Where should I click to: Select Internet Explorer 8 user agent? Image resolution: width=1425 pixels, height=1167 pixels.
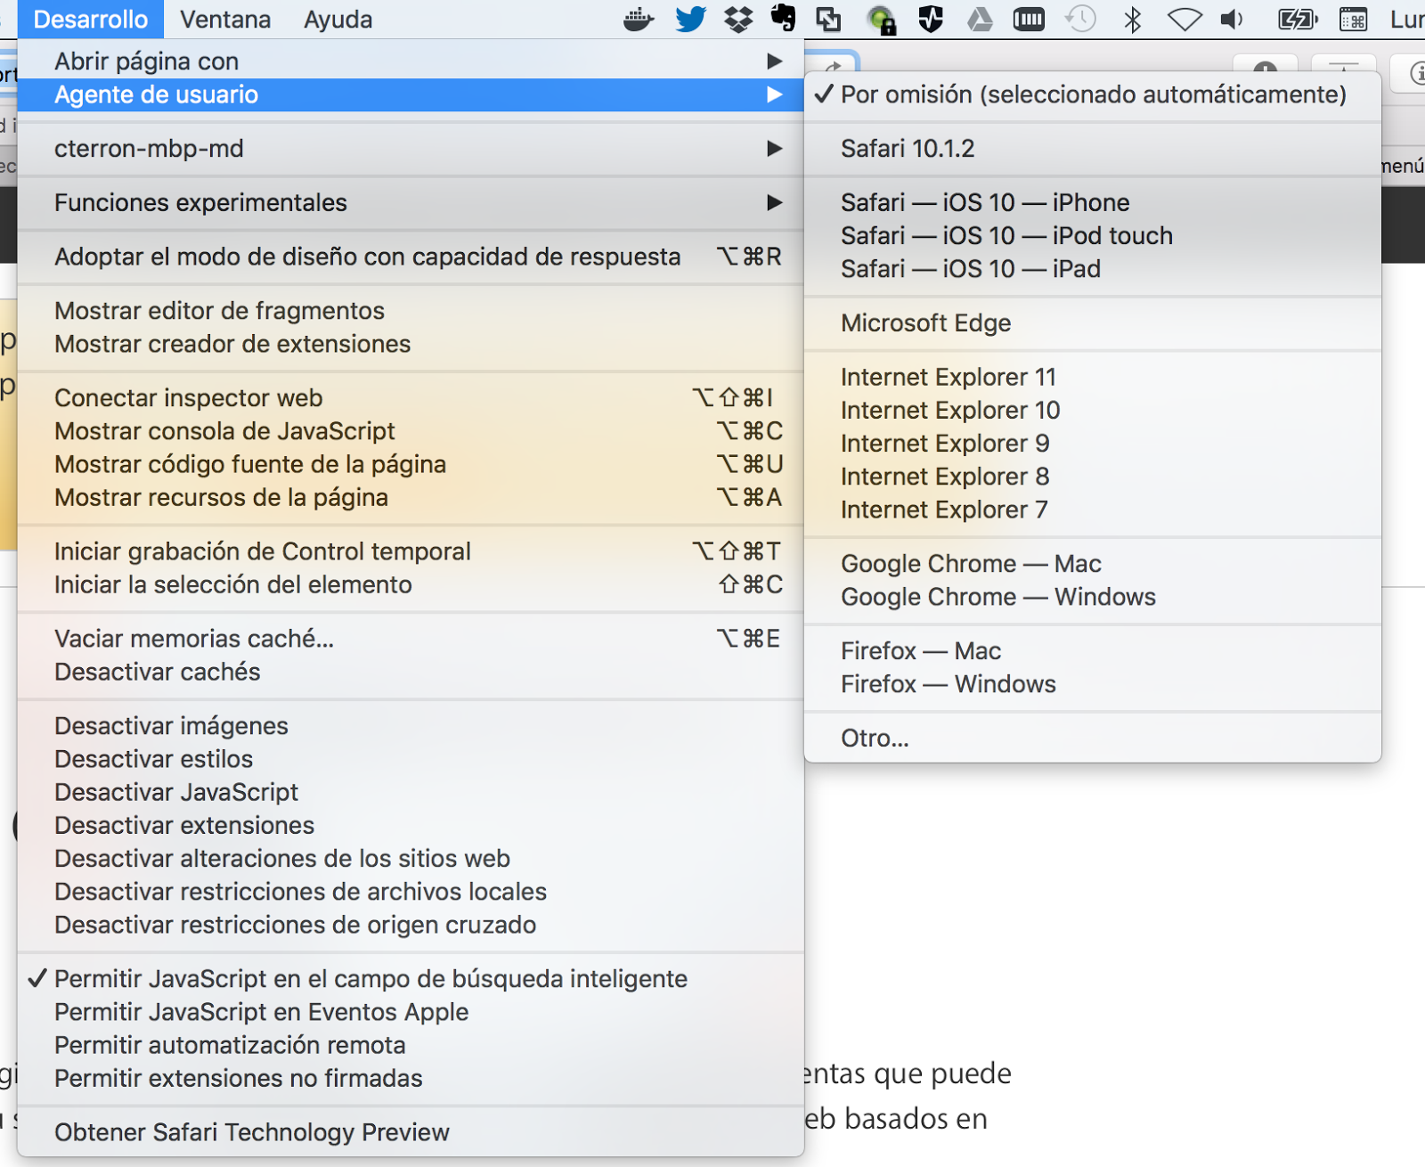[1093, 477]
